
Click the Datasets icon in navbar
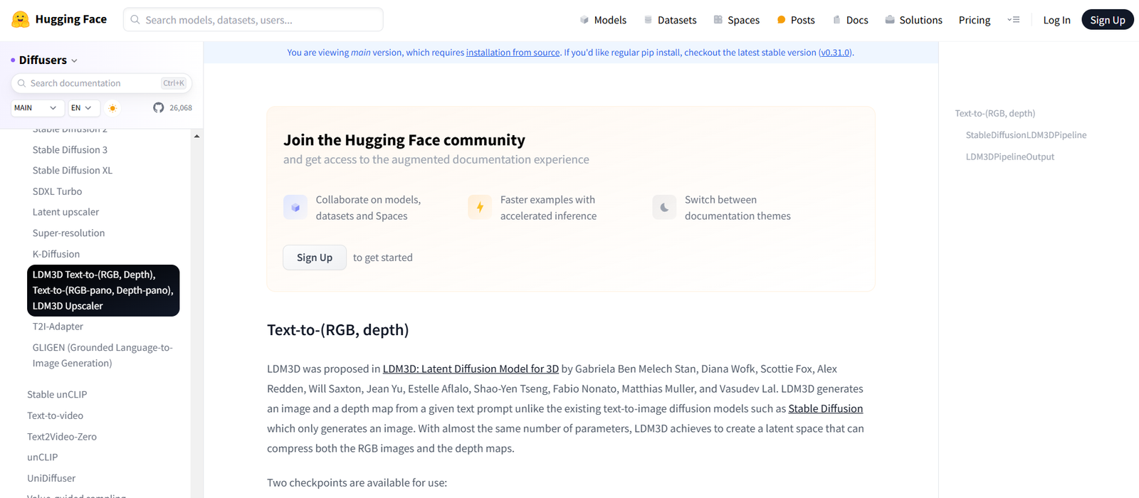pos(648,20)
